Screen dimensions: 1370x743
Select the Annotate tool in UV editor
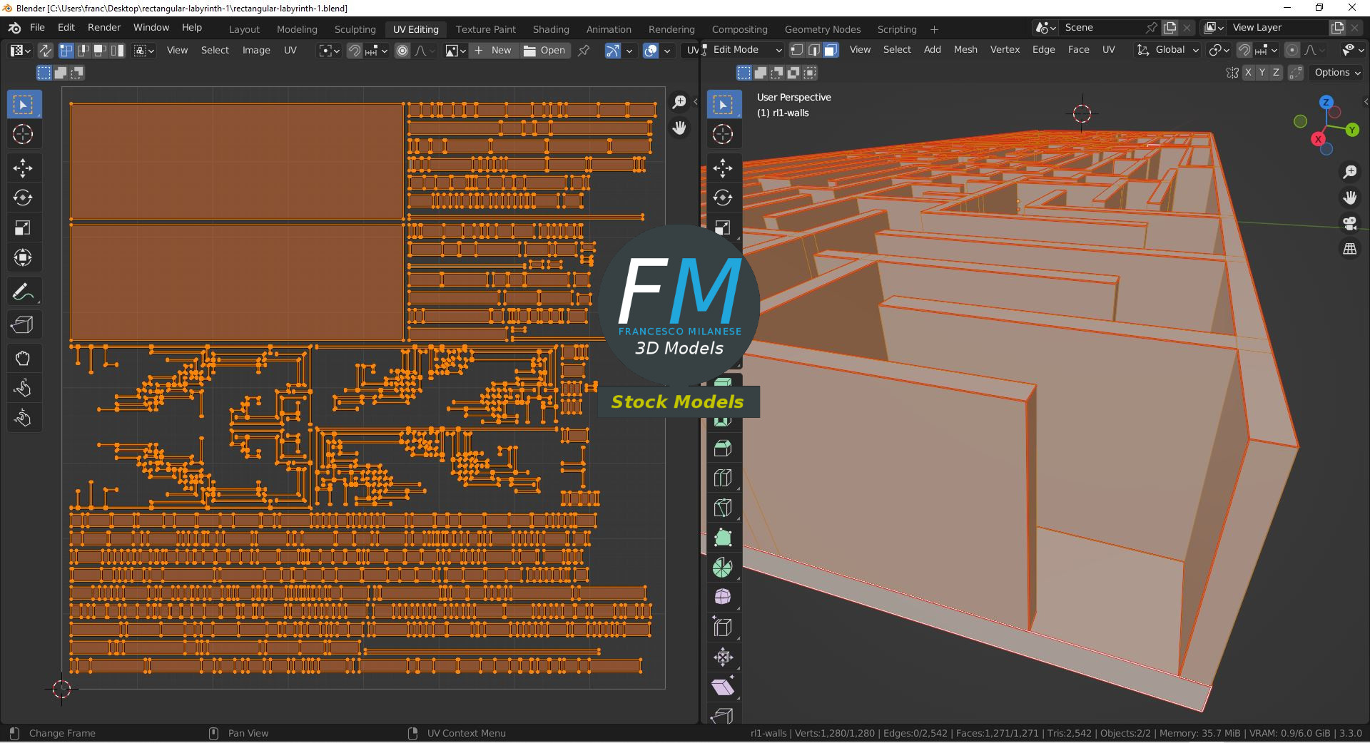23,292
